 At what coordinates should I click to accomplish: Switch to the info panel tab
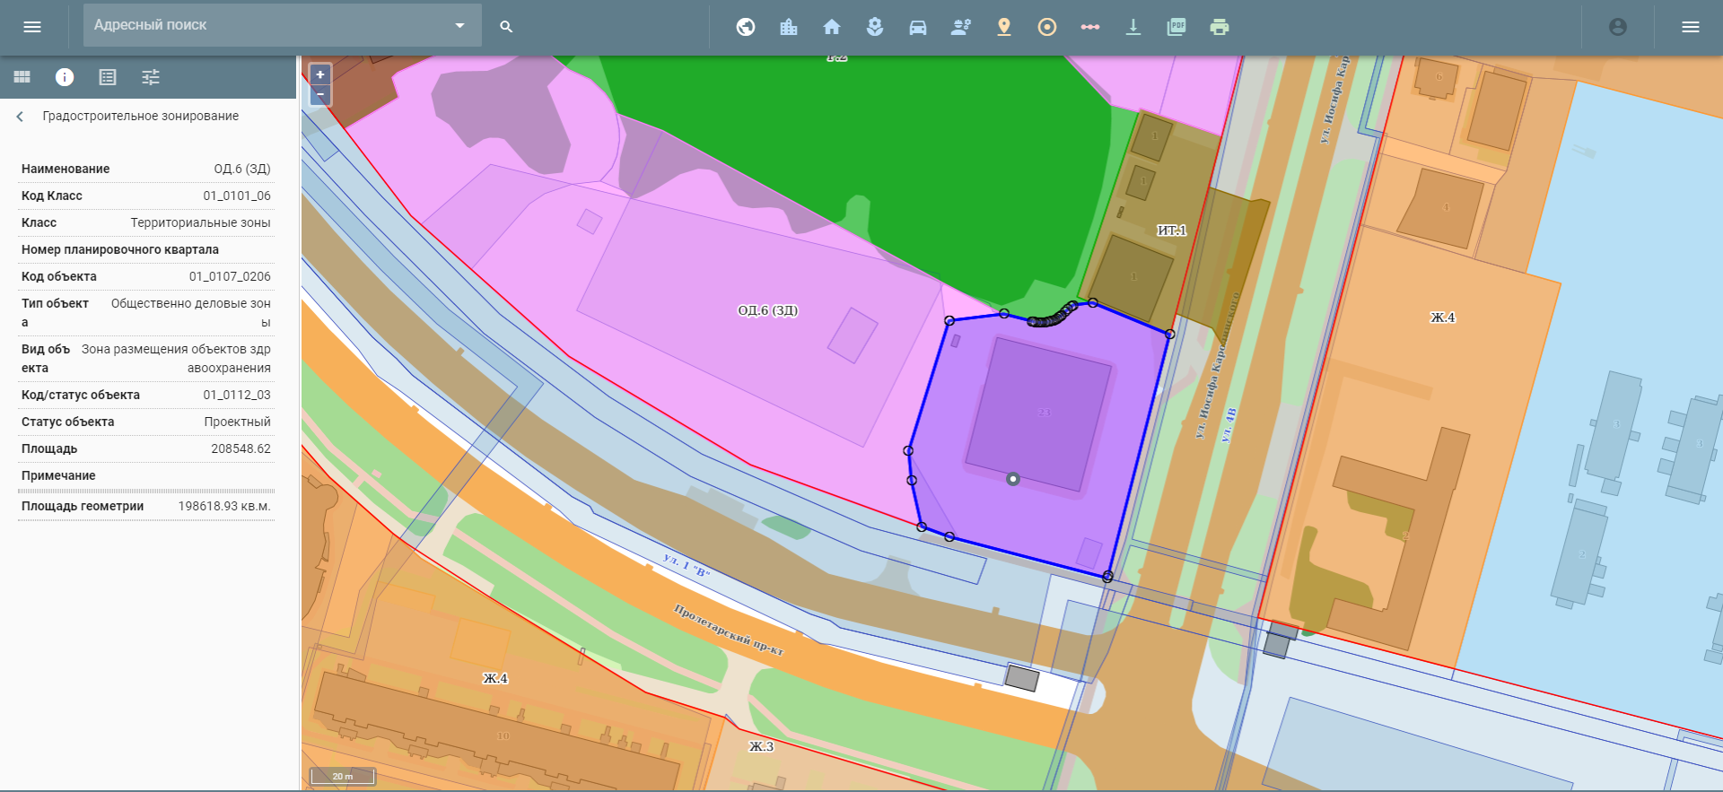click(65, 77)
